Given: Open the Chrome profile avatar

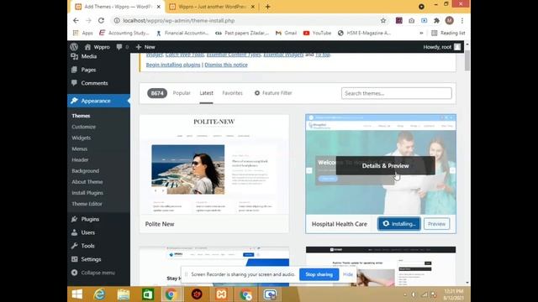Looking at the screenshot, I should (449, 20).
